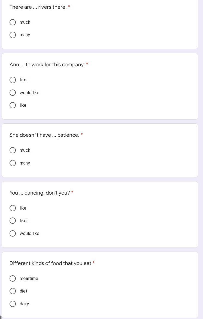Select "much" for the rivers question
203x319 pixels.
tap(13, 22)
